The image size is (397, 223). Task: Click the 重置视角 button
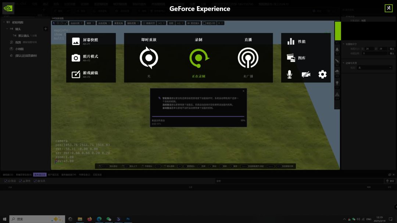[118, 23]
